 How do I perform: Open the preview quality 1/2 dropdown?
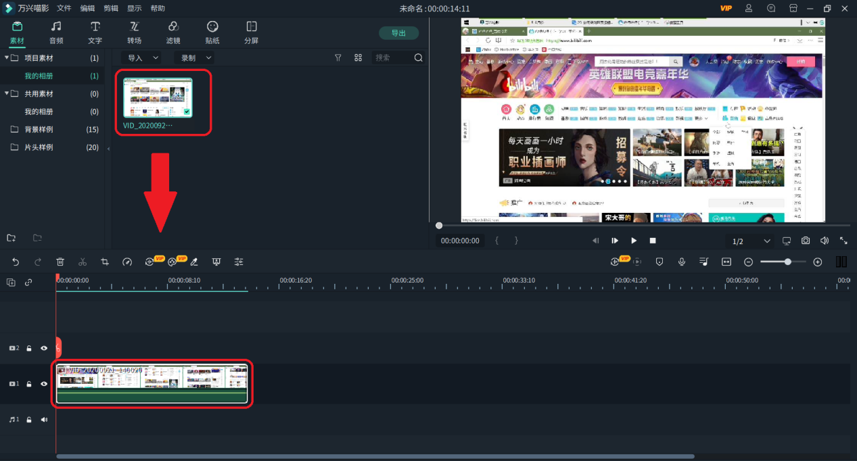[751, 241]
